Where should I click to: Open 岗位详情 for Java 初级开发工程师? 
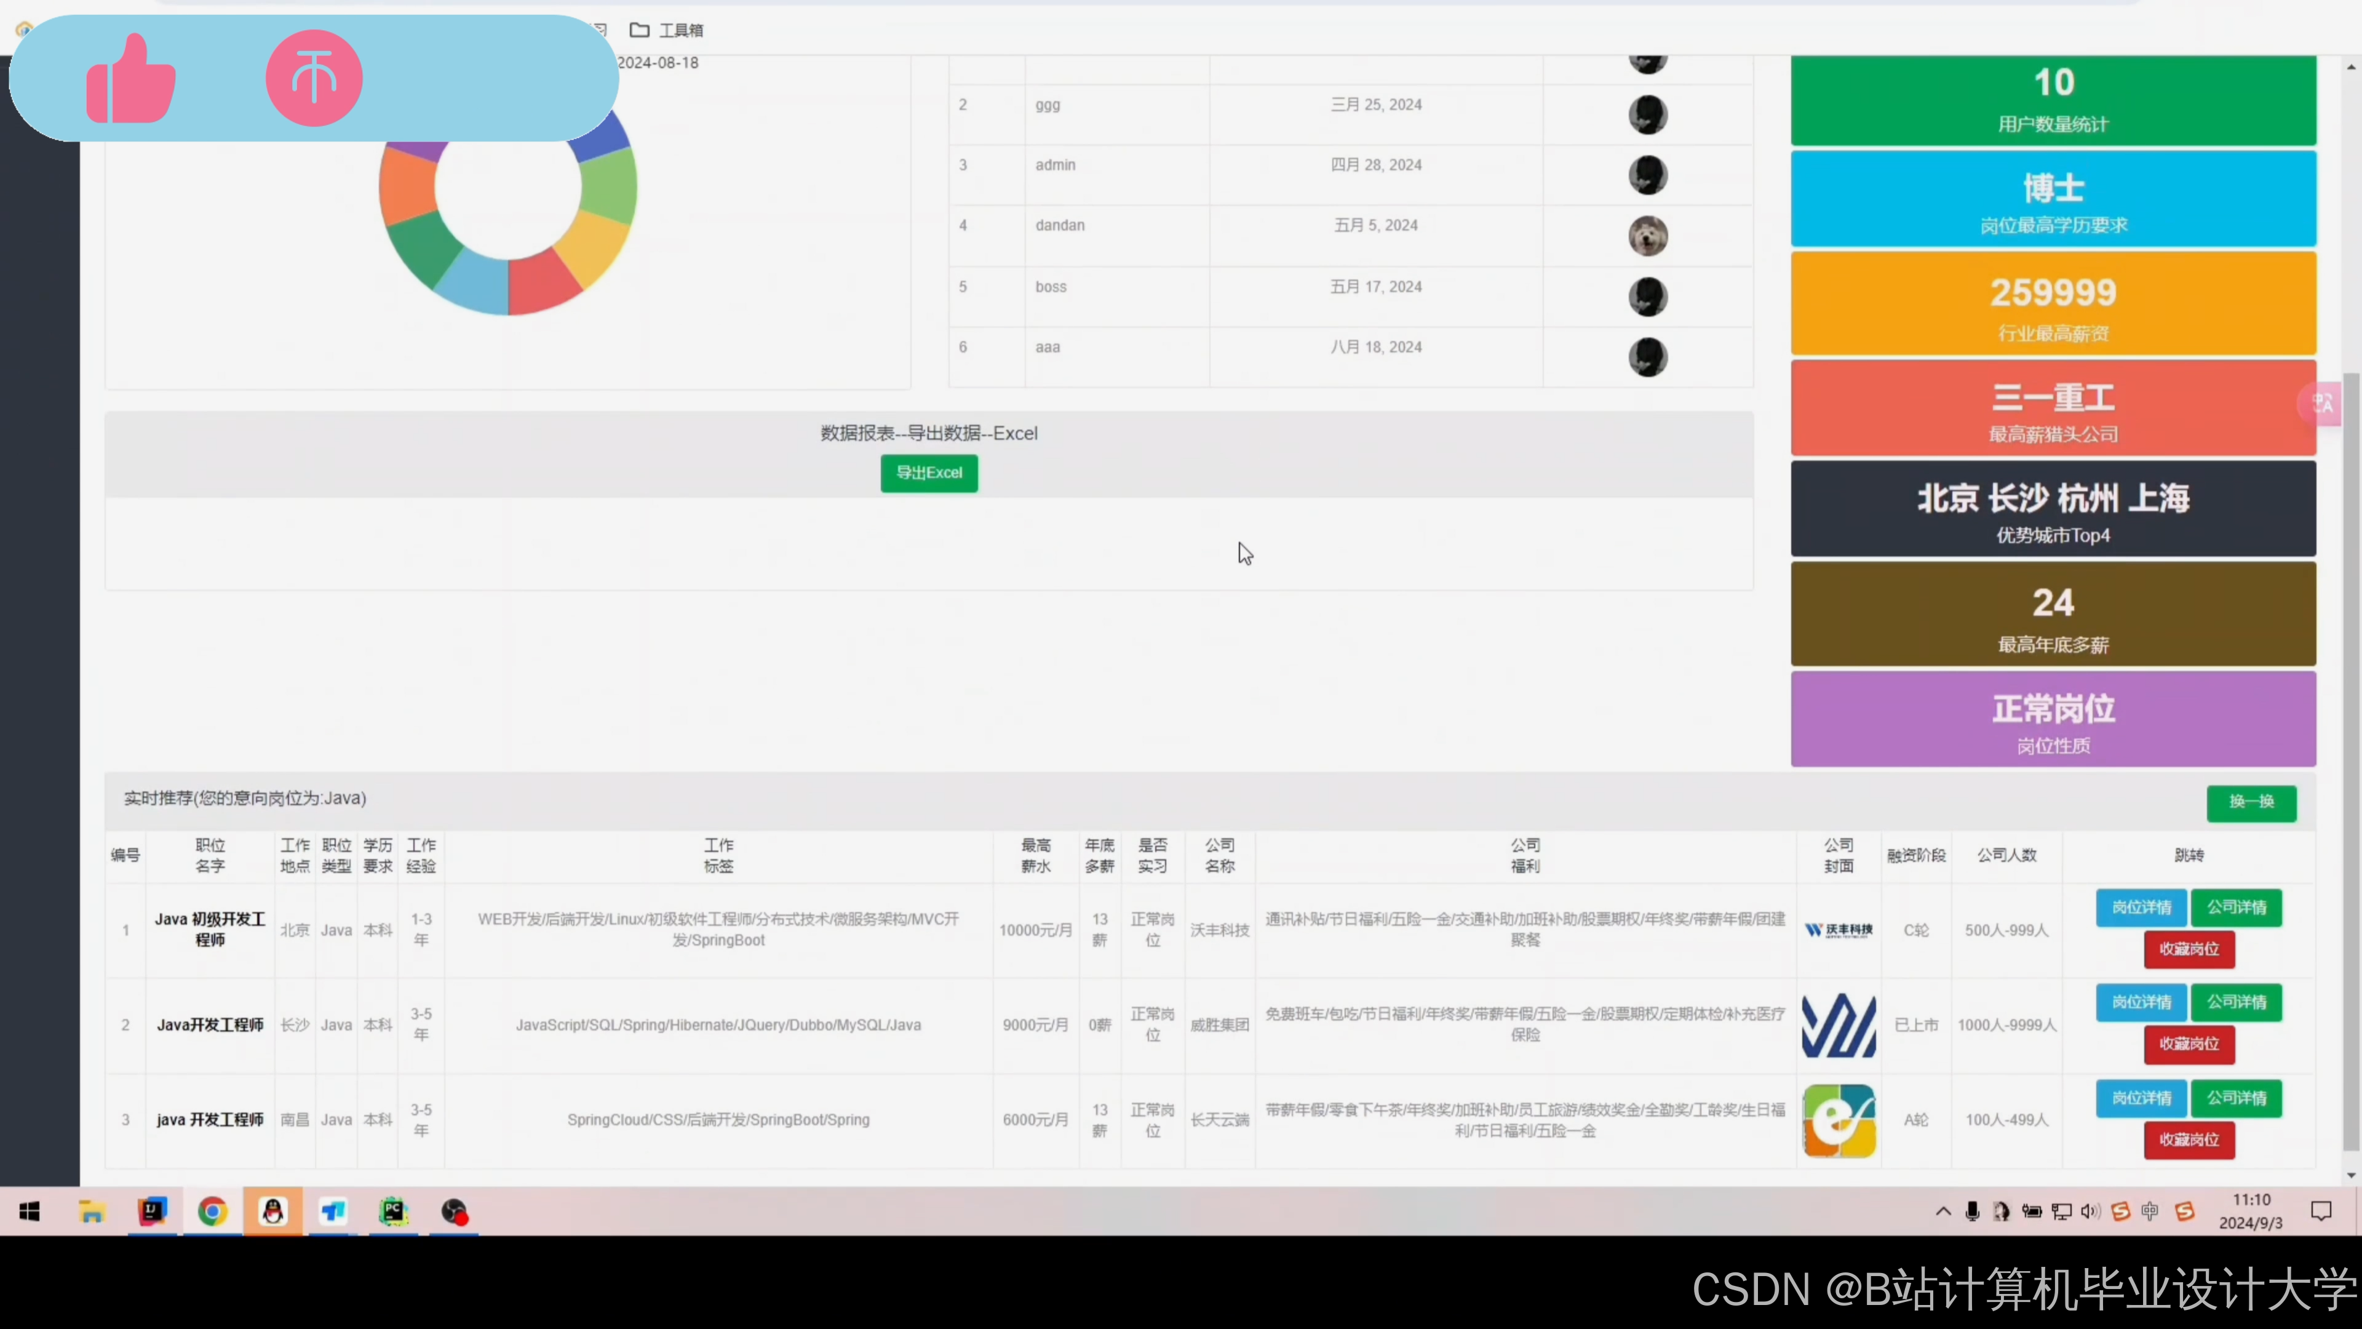point(2141,907)
